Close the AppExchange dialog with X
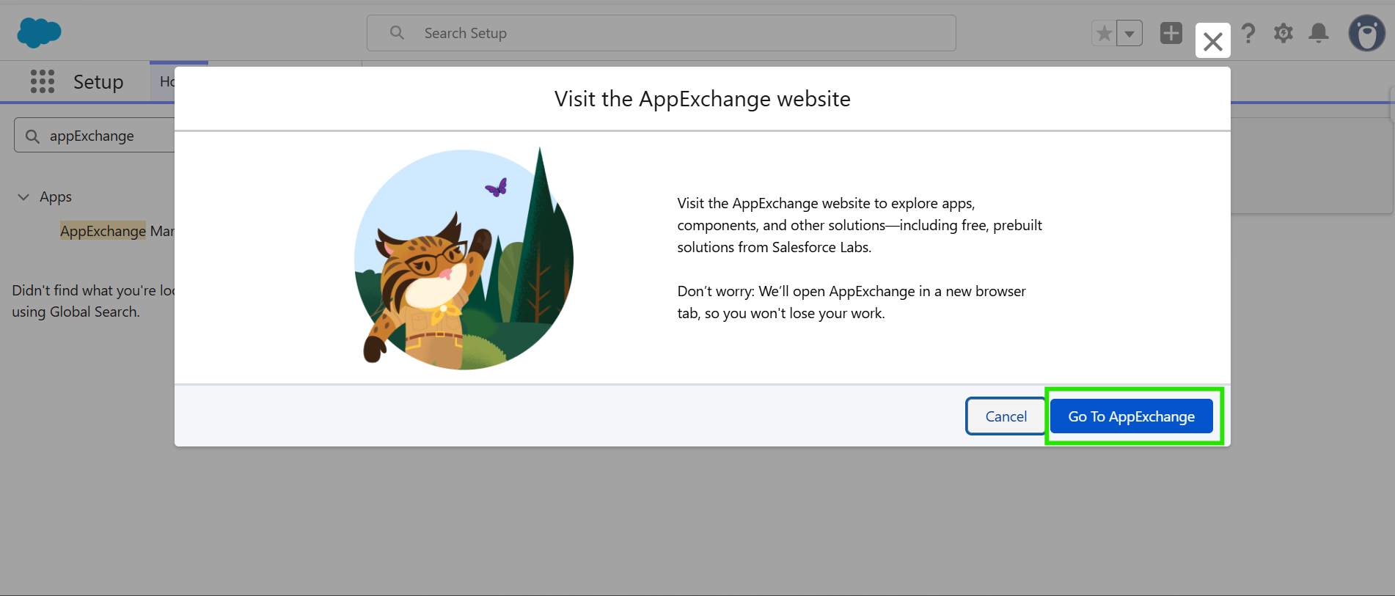Viewport: 1395px width, 596px height. [1213, 40]
